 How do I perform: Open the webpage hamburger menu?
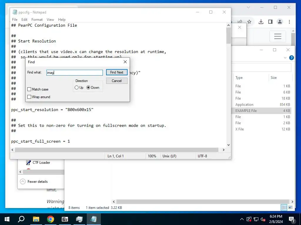tap(277, 36)
